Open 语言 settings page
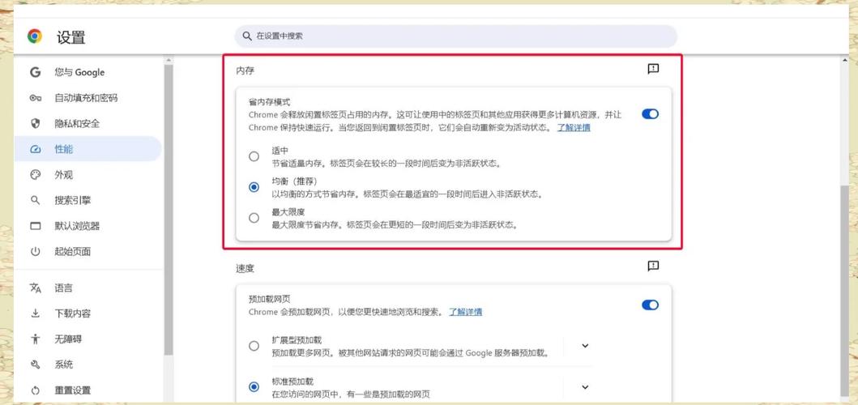This screenshot has width=858, height=405. point(88,288)
